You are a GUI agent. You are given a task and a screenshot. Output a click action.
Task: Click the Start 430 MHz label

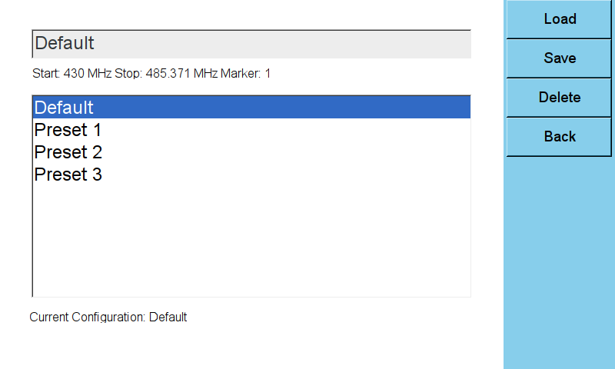(x=71, y=73)
